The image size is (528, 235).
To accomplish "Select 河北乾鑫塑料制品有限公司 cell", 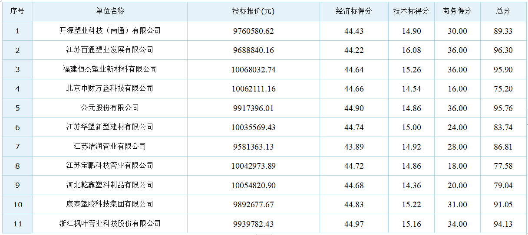I will 110,185.
